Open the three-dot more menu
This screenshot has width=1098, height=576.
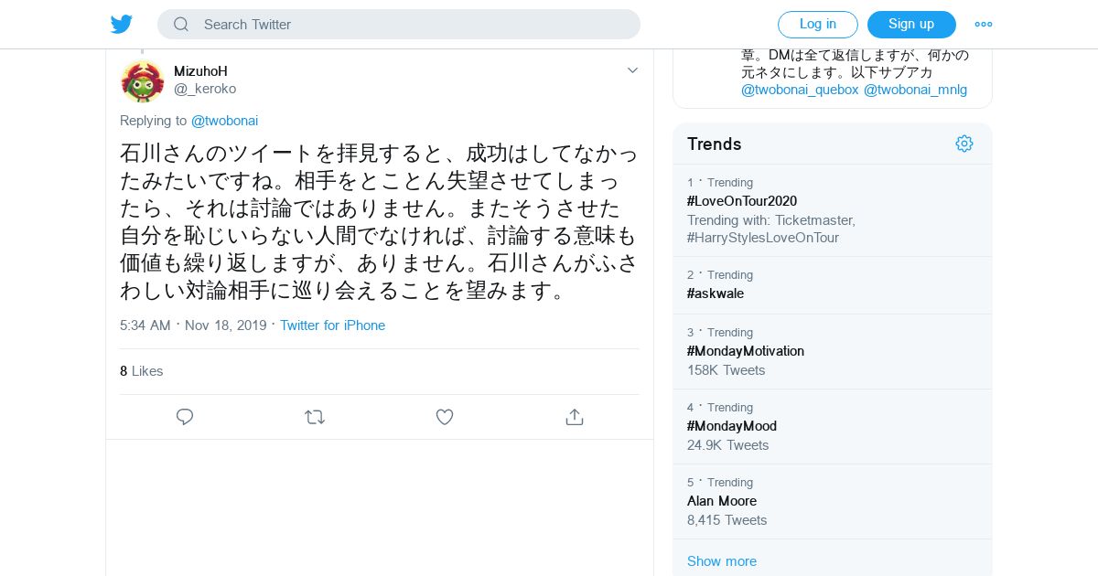click(x=984, y=25)
